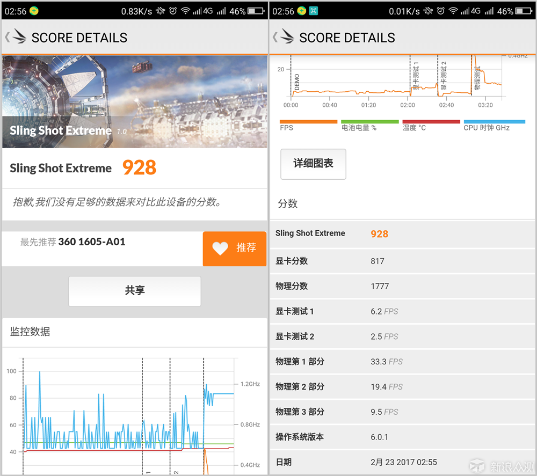Tap the 物理第 3 部分 9.5 FPS row
The width and height of the screenshot is (537, 476).
tap(402, 412)
